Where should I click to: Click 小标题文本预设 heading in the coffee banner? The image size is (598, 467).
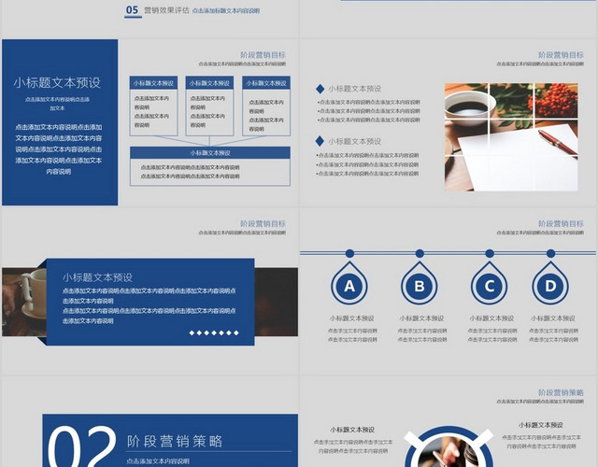(x=97, y=277)
